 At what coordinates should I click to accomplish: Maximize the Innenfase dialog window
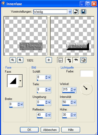[88, 4]
